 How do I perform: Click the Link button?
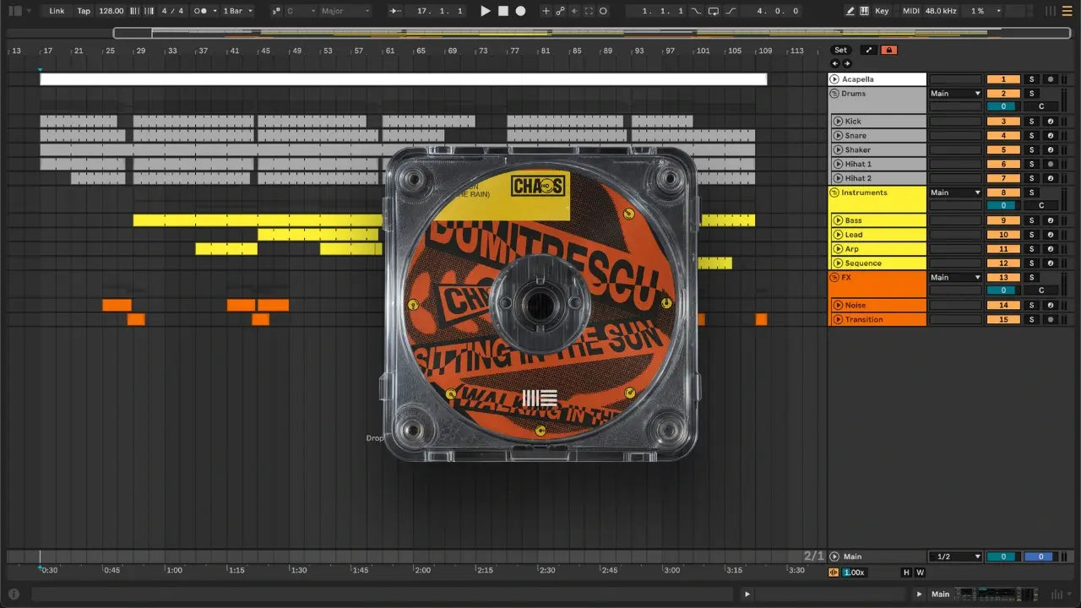pos(57,11)
